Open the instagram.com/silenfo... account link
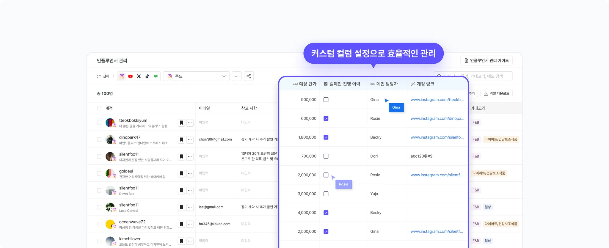Viewport: 609px width, 248px height. click(x=437, y=137)
